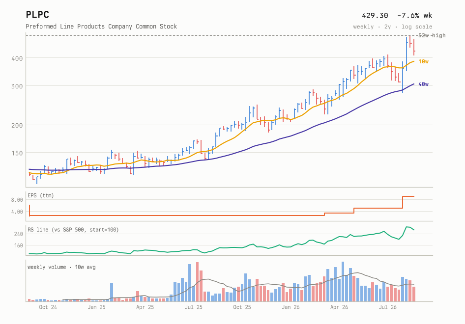This screenshot has width=465, height=324.
Task: Click the 200 price axis label
Action: (x=17, y=125)
